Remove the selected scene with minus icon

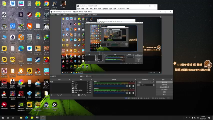pos(54,95)
